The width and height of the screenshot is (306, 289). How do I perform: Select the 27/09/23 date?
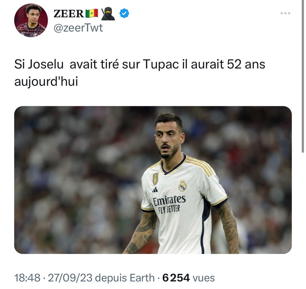70,277
